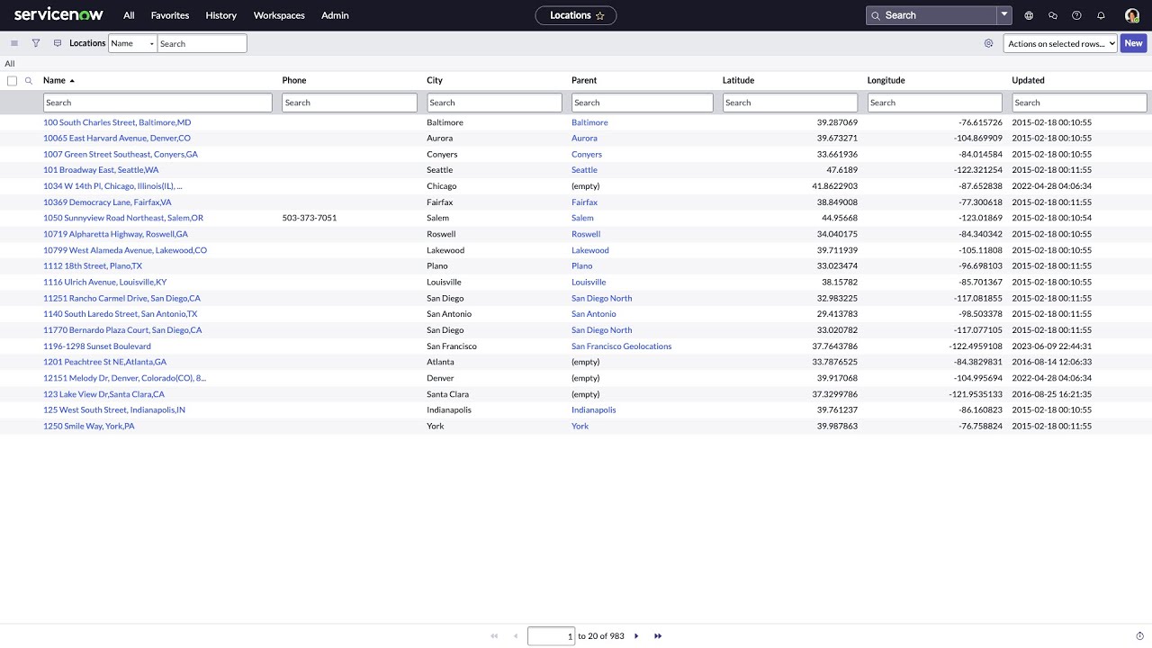Click the Longitude column search field
The image size is (1152, 648).
click(x=934, y=103)
